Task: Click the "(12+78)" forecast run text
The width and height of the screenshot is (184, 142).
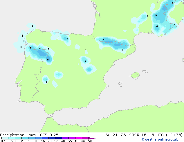Action: [x=174, y=135]
